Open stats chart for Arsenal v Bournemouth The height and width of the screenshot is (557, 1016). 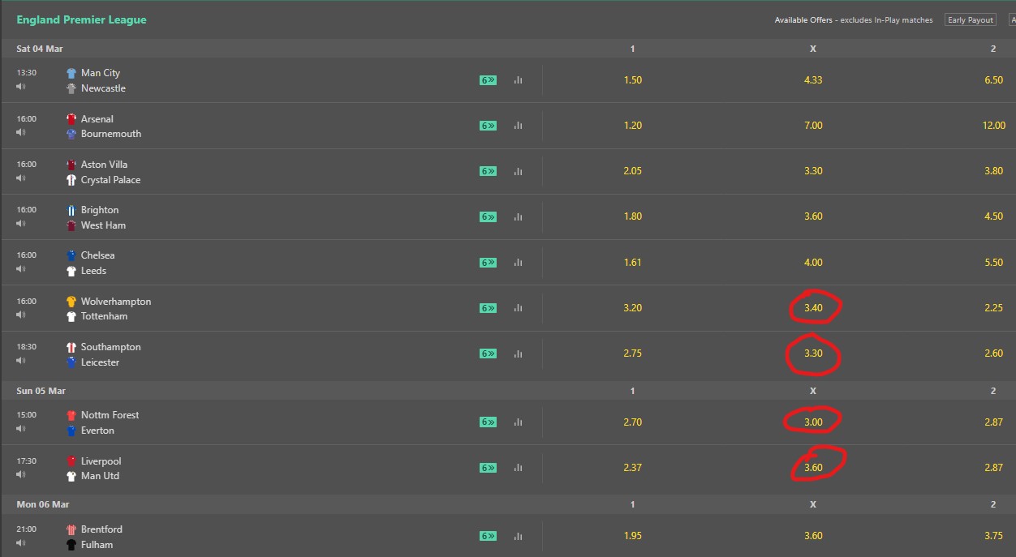[x=518, y=126]
